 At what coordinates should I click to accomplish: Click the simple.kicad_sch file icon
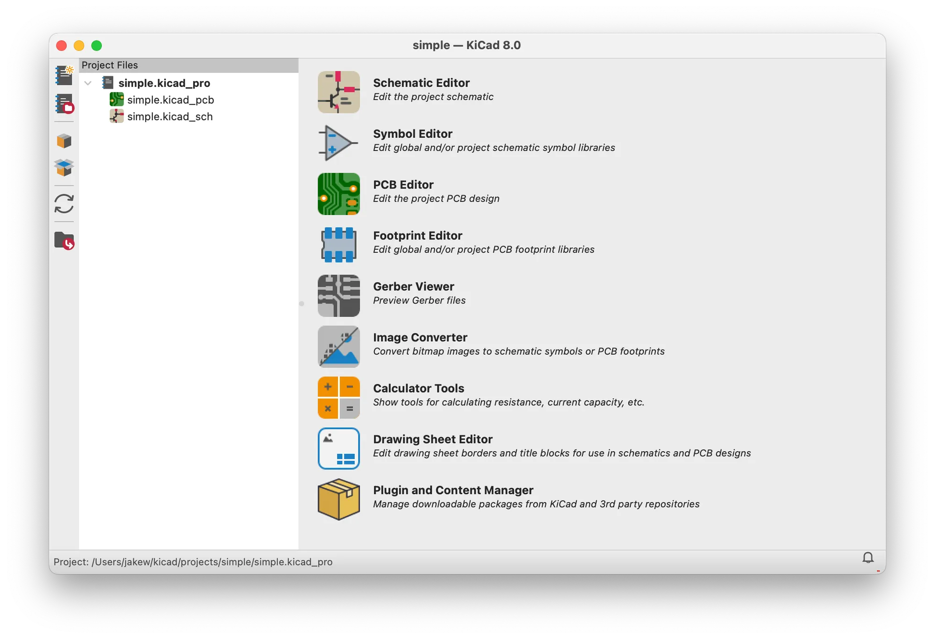tap(116, 116)
